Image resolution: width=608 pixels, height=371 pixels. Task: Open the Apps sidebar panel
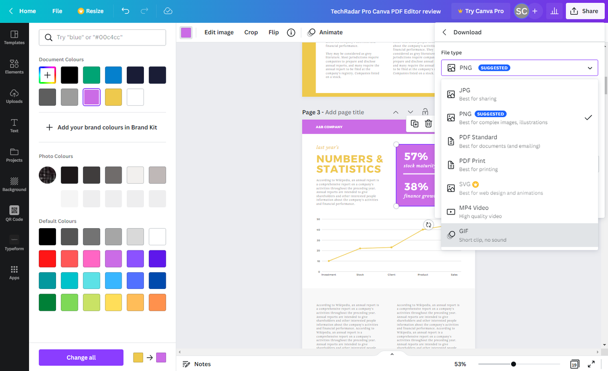click(x=14, y=272)
